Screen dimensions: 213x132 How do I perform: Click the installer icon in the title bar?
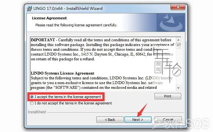[x=29, y=9]
